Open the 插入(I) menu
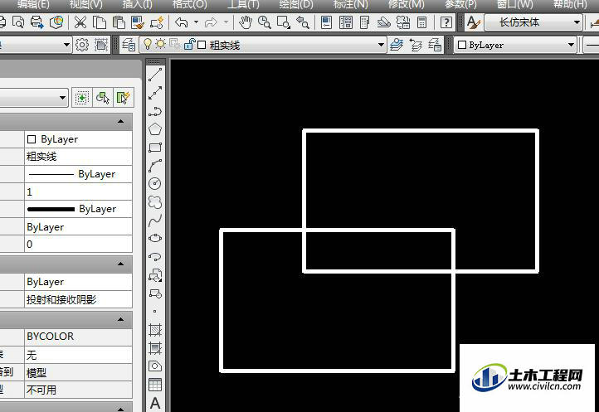This screenshot has width=599, height=412. click(137, 5)
